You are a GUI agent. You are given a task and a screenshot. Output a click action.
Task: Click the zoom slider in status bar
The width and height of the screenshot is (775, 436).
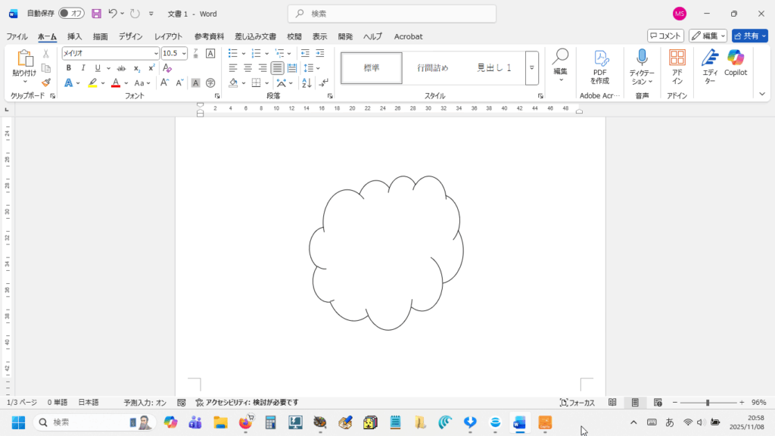708,403
